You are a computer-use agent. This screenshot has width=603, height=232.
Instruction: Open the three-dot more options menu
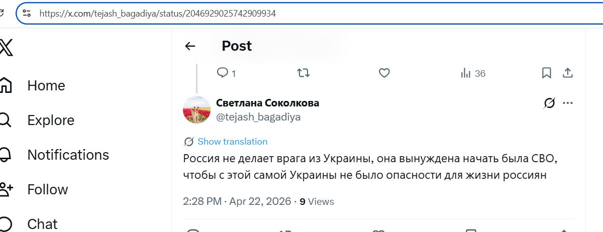568,103
